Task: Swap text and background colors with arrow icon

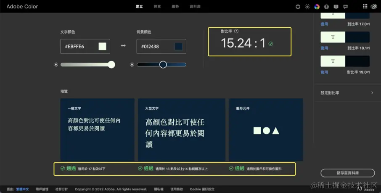Action: point(123,45)
